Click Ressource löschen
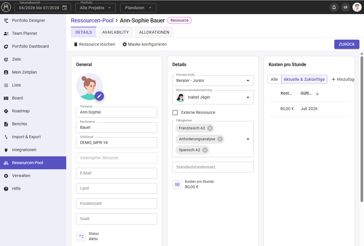364x246 pixels. [x=94, y=44]
